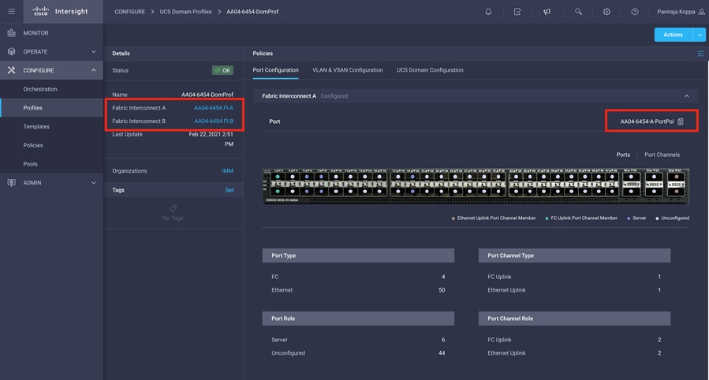Open the AA04-6454 FI-B link
This screenshot has width=709, height=380.
[214, 121]
